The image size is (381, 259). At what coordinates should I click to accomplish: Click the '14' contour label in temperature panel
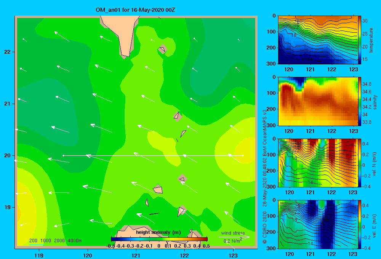click(x=310, y=59)
